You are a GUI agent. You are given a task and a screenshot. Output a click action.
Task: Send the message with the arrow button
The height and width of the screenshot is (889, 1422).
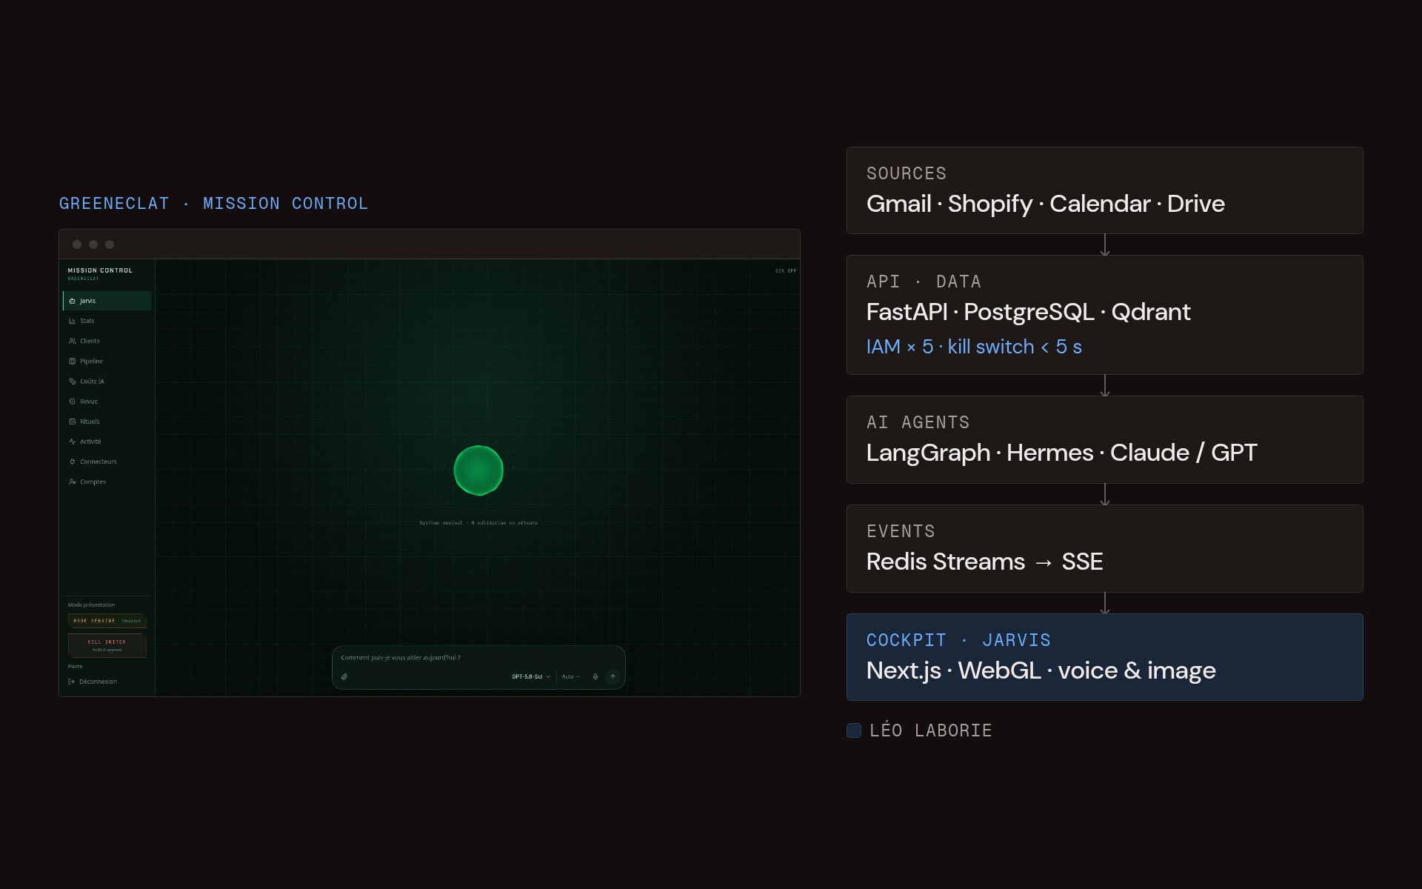(612, 676)
